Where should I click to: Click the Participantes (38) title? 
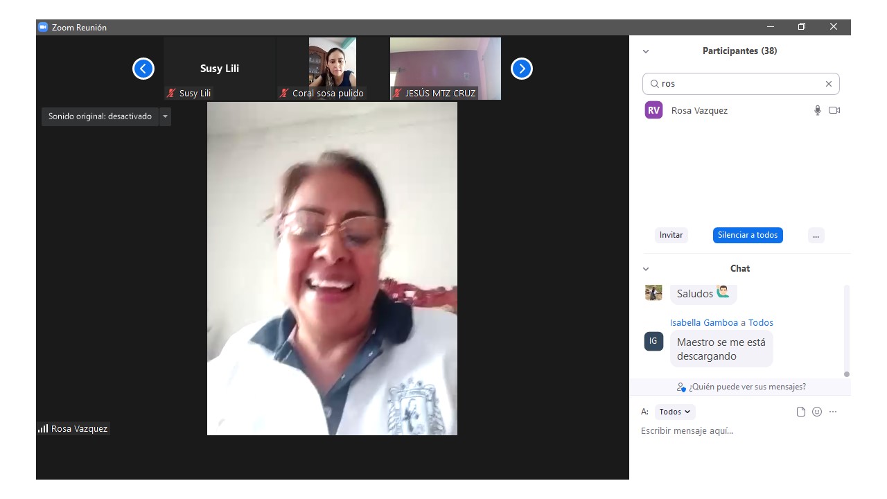pos(739,51)
